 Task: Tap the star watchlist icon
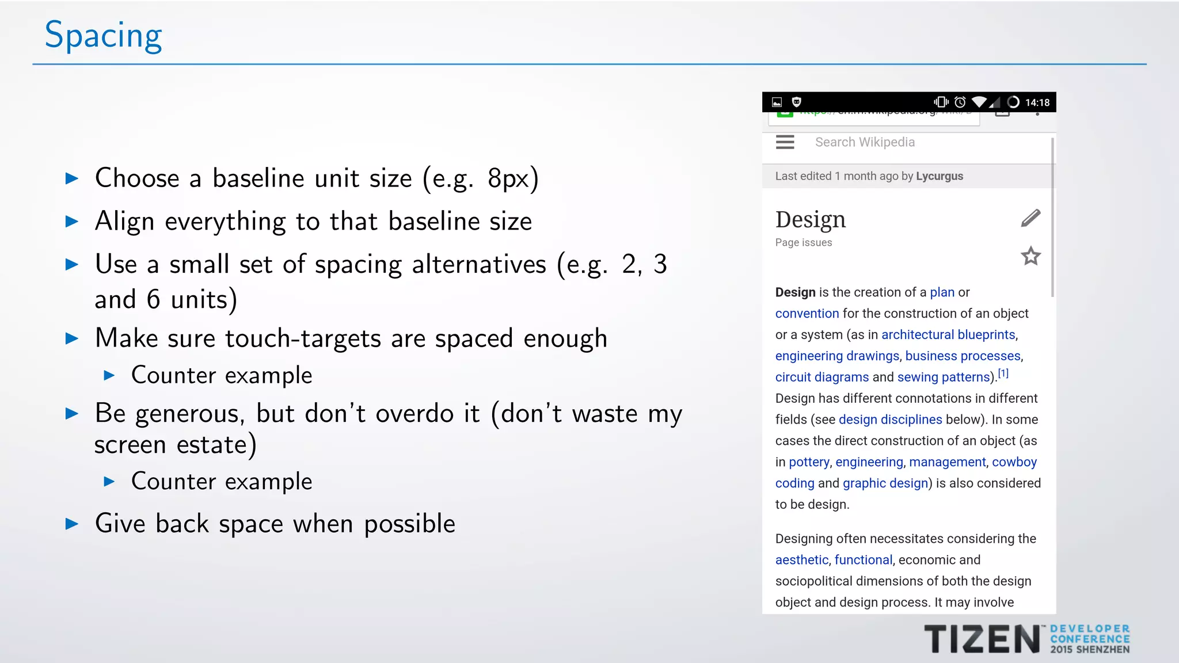(x=1030, y=256)
